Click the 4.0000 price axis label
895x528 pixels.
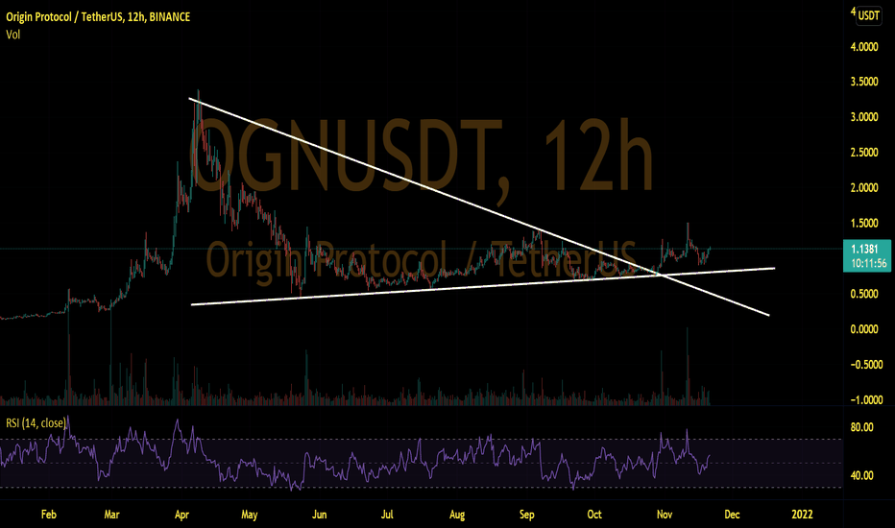864,47
